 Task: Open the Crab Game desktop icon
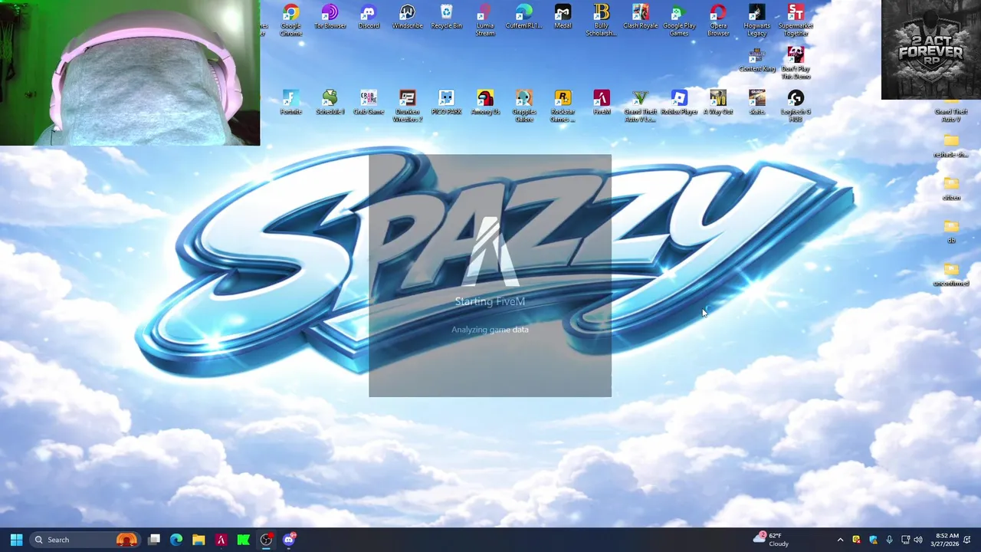[369, 103]
